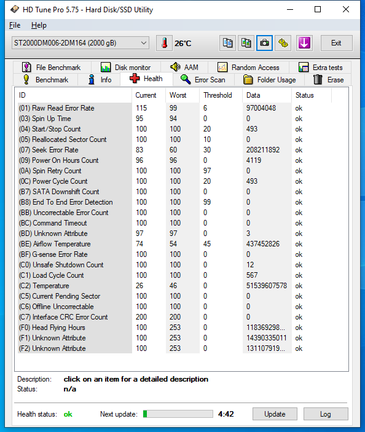Select the Start/Stop Count row

(175, 129)
